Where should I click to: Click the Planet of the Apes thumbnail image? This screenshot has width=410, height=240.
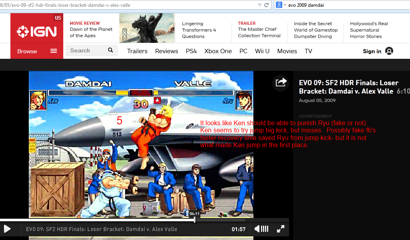click(147, 28)
